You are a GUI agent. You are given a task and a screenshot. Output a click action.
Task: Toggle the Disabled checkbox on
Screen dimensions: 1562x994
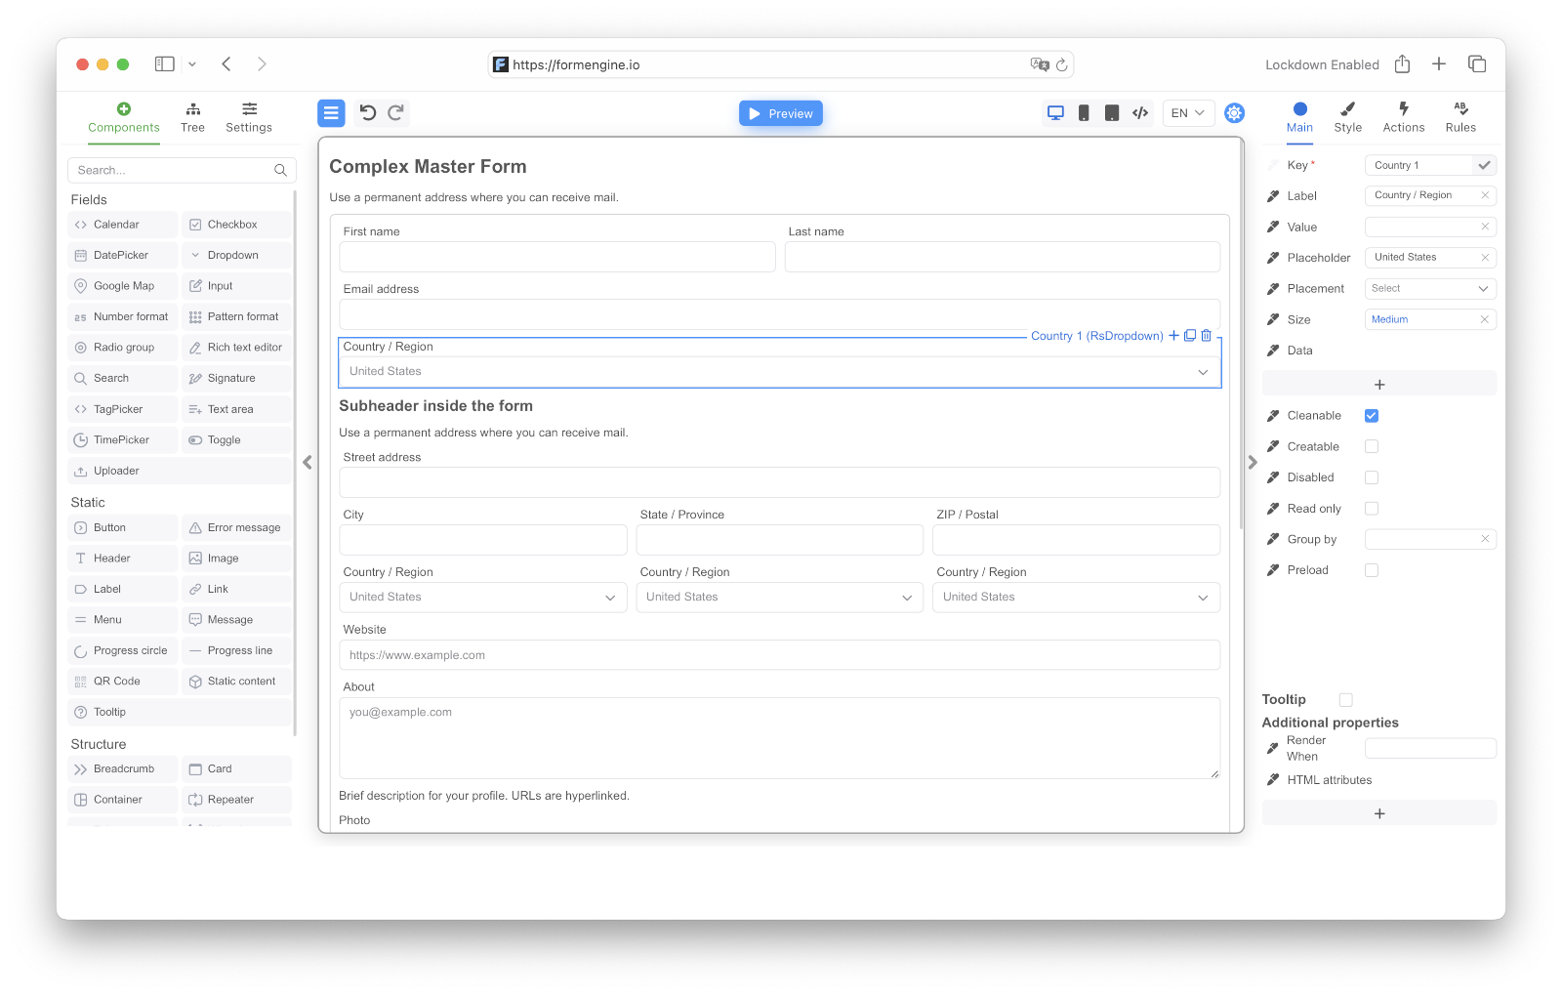click(x=1372, y=476)
